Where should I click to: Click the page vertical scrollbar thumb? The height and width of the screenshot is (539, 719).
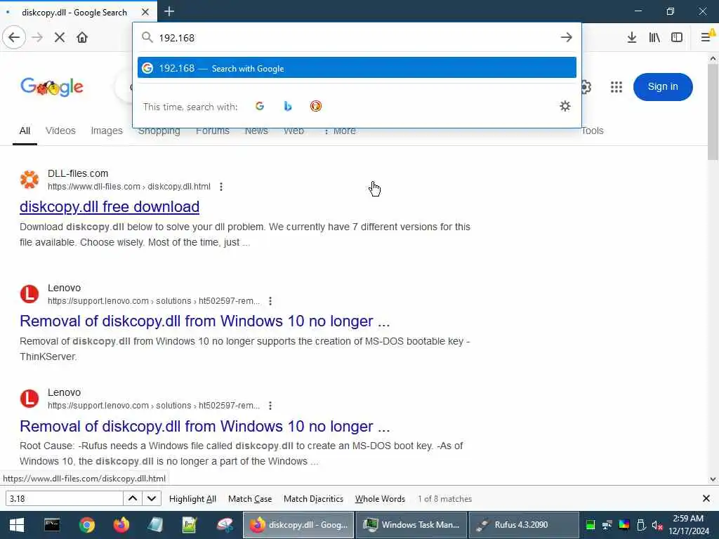[x=713, y=112]
